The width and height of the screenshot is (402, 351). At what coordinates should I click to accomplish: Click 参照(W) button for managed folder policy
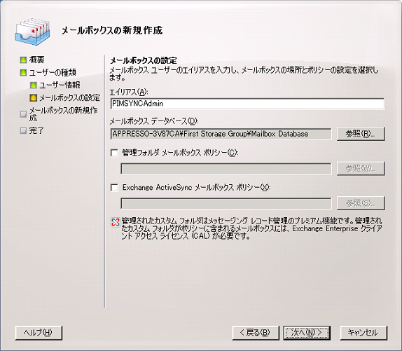point(361,168)
